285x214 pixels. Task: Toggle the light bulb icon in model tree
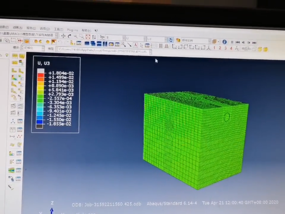click(x=7, y=55)
